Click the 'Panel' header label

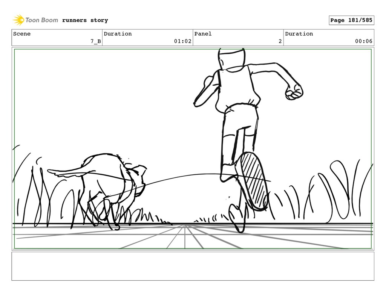click(x=203, y=33)
